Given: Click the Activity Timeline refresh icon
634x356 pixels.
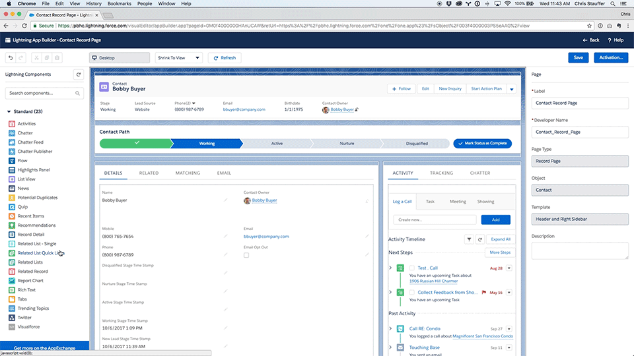Looking at the screenshot, I should [480, 239].
